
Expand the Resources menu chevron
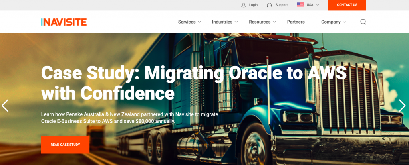(274, 22)
